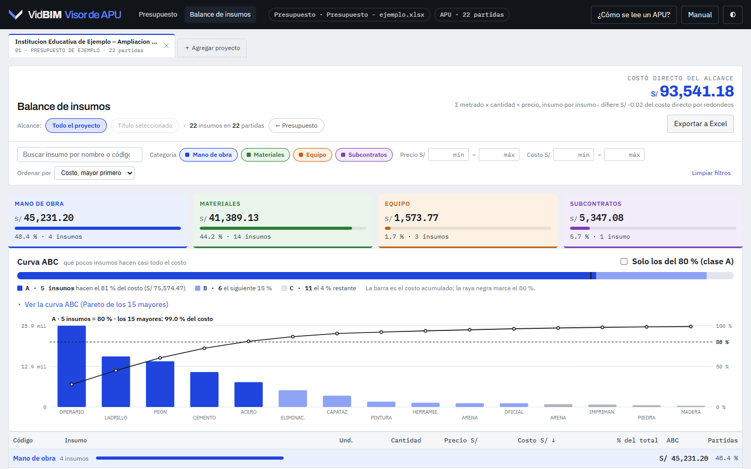
Task: Click the Limpiar filtros link
Action: (x=711, y=173)
